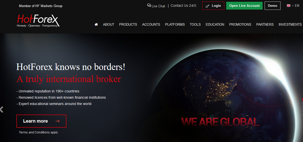Click the Learn more button
This screenshot has width=303, height=142.
tap(41, 121)
